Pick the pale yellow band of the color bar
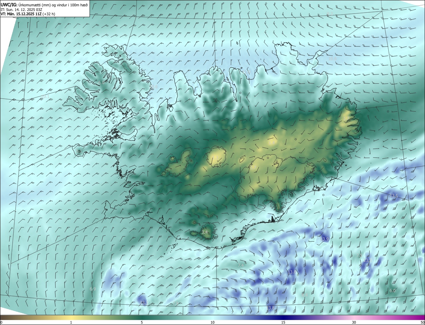The image size is (425, 325). [x=71, y=317]
